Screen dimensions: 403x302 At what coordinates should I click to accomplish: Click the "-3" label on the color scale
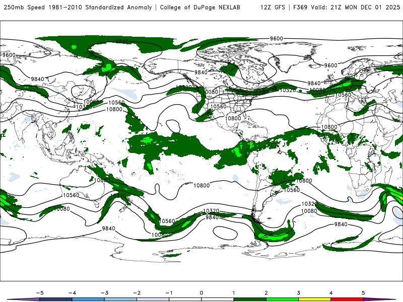[104, 293]
